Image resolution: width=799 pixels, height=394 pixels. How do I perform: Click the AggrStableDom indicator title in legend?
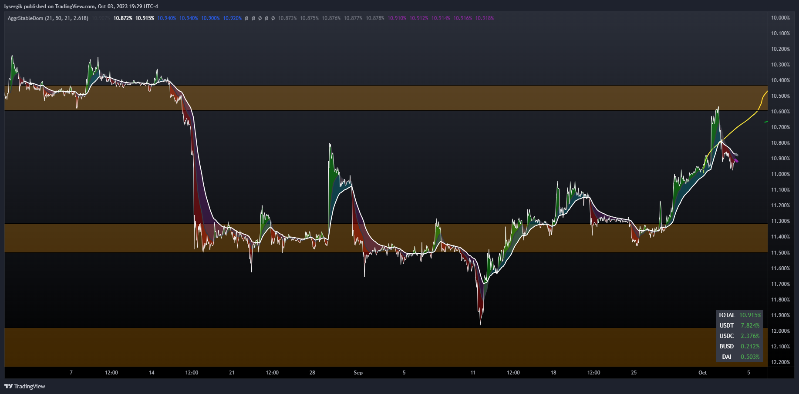48,18
